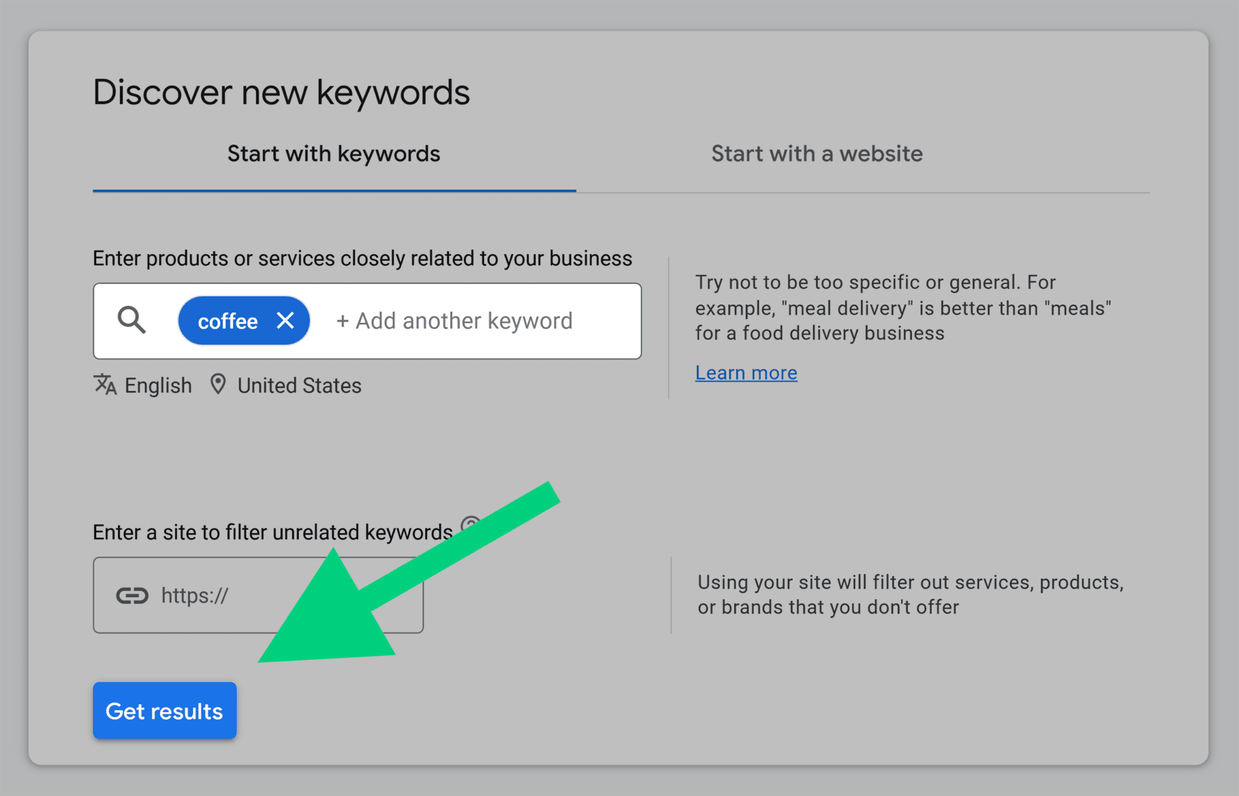Click the translate language icon beside English

[105, 385]
